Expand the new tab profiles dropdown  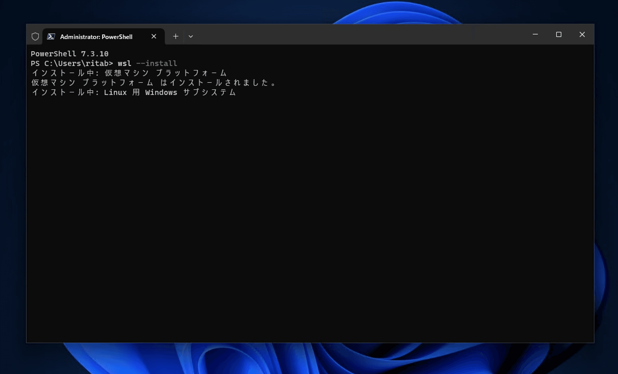point(191,36)
